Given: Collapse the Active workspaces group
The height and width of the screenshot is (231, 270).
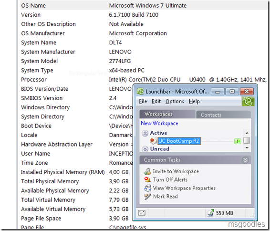Looking at the screenshot, I should 145,133.
